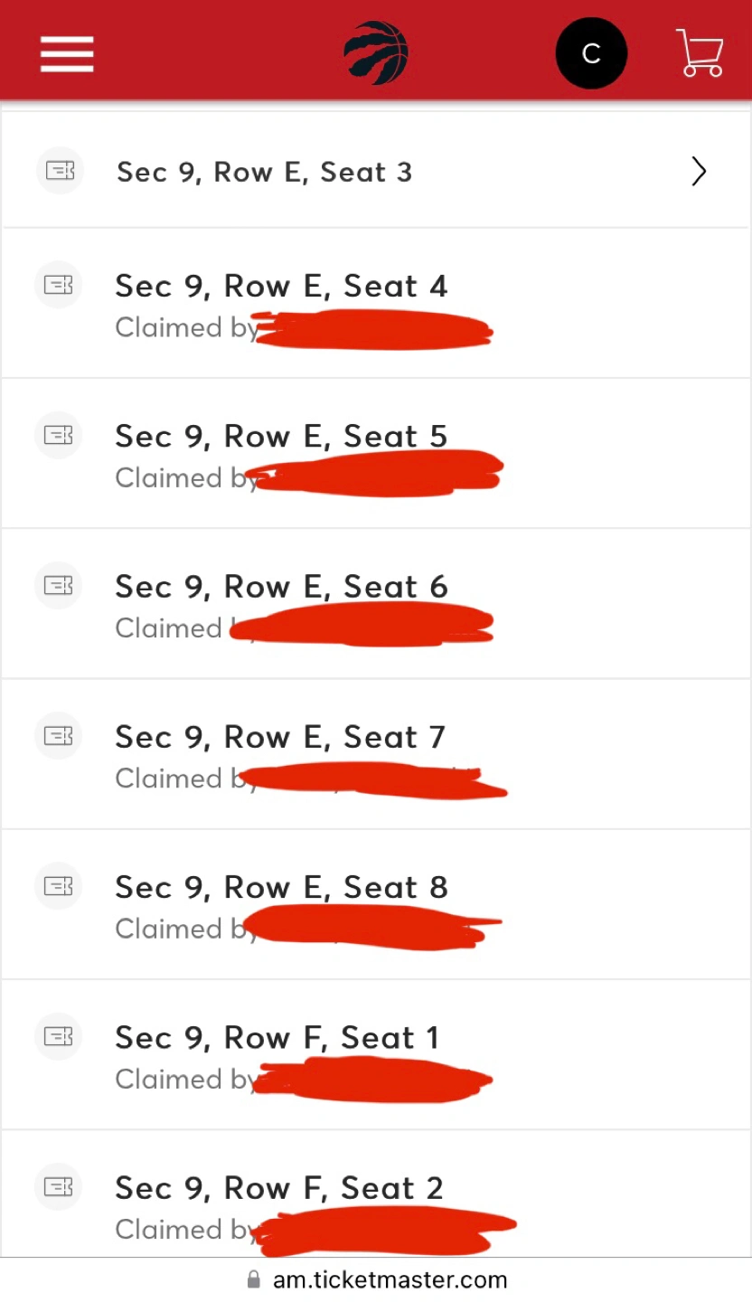The image size is (752, 1302).
Task: Select the Sec 9, Row E, Seat 3 entry
Action: click(264, 172)
